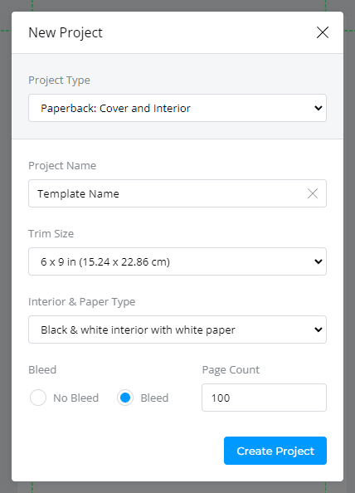Image resolution: width=355 pixels, height=493 pixels.
Task: Open the 6 x 9 in trim size dropdown
Action: click(177, 261)
